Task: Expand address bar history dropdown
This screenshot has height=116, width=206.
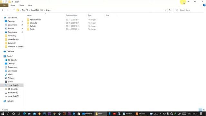Action: click(x=165, y=10)
